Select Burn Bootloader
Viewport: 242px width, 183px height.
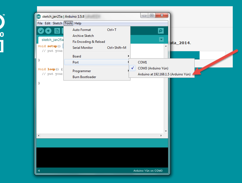(x=97, y=77)
